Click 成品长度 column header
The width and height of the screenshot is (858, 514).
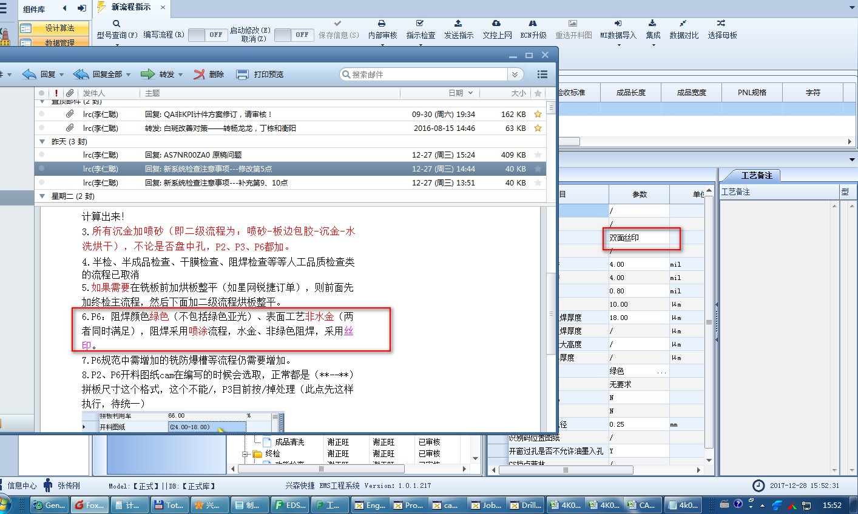630,92
